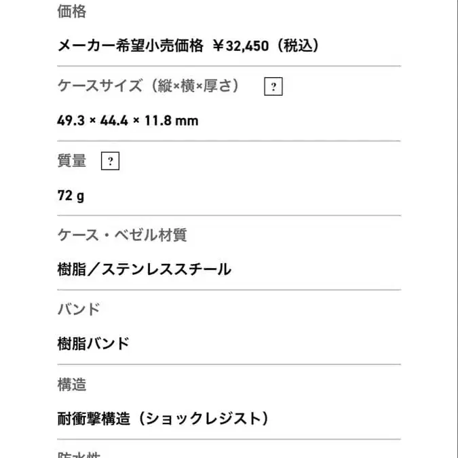Click the 72 g weight value
This screenshot has width=458, height=458.
click(x=71, y=195)
